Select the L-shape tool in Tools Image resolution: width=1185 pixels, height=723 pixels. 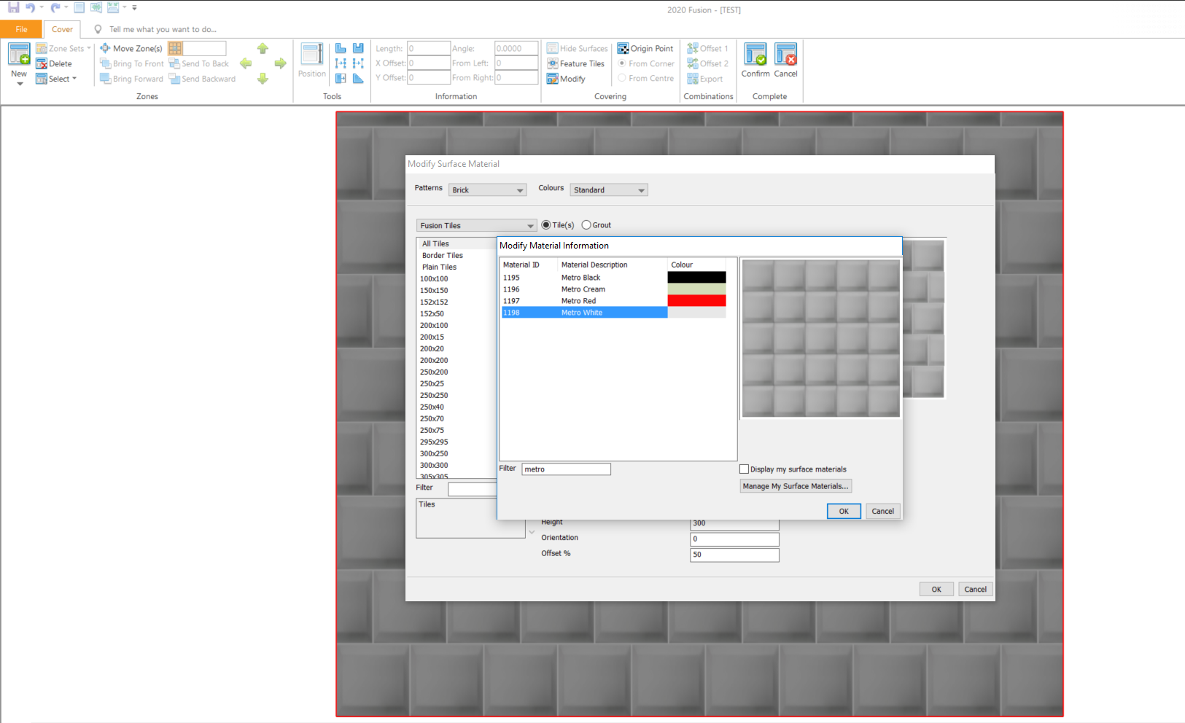click(x=341, y=48)
